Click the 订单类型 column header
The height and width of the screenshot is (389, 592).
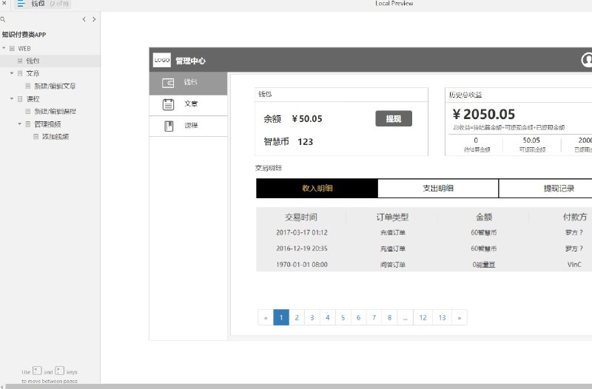click(x=392, y=217)
